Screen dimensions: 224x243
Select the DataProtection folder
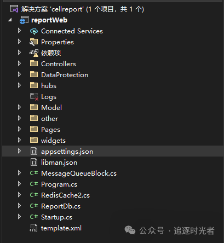point(65,75)
